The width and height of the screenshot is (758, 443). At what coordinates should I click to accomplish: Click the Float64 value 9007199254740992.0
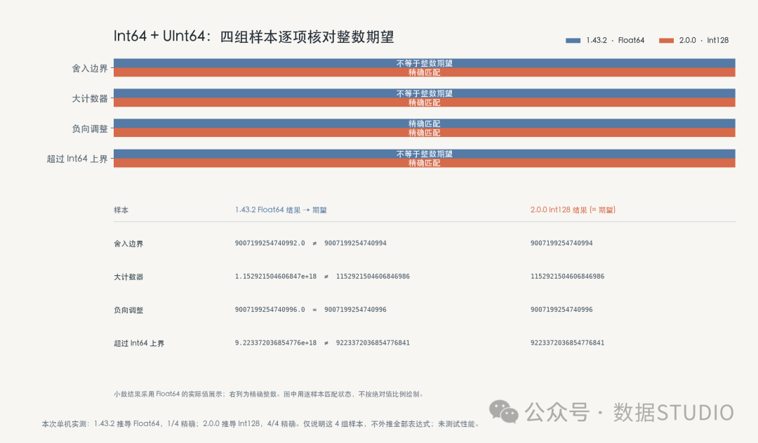(270, 243)
